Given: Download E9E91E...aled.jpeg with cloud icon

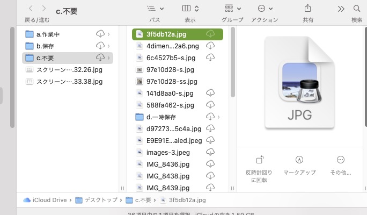Looking at the screenshot, I should (x=210, y=140).
